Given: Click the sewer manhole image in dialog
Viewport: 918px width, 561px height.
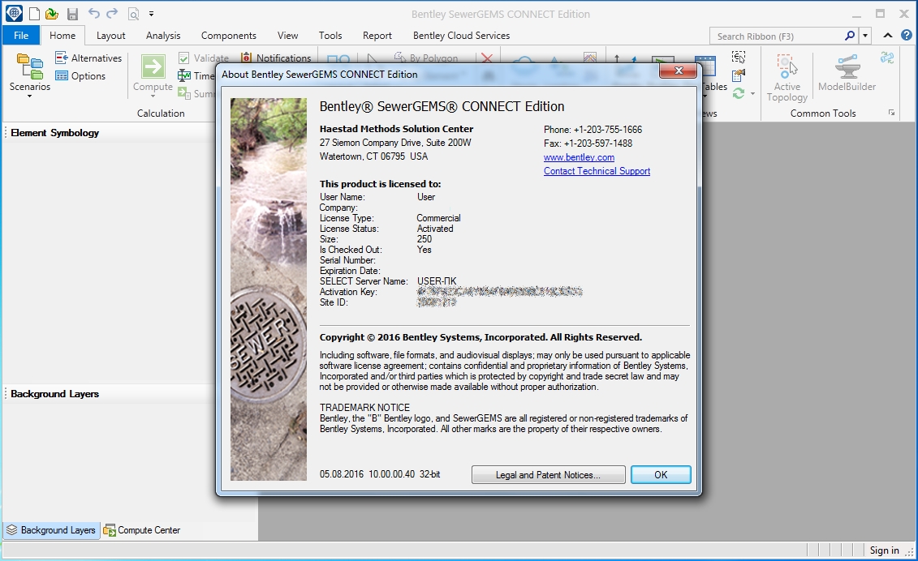Looking at the screenshot, I should point(268,289).
